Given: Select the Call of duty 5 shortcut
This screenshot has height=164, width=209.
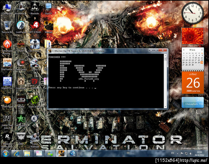Looking at the screenshot, I should coord(34,45).
